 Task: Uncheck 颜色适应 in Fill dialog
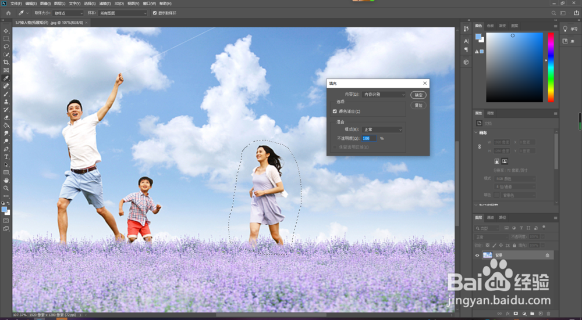pyautogui.click(x=335, y=111)
